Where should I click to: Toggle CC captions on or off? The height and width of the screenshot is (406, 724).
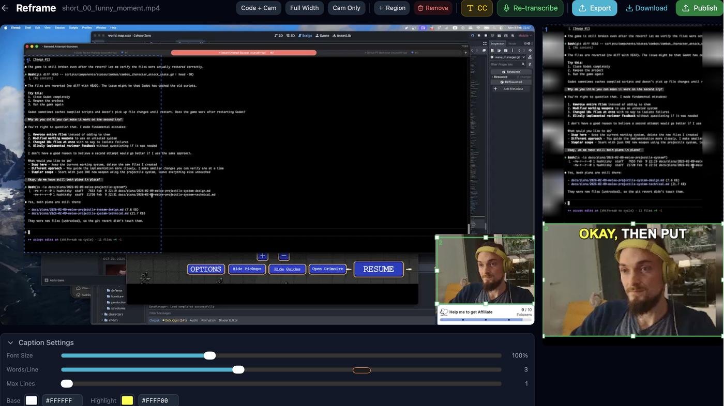(476, 8)
